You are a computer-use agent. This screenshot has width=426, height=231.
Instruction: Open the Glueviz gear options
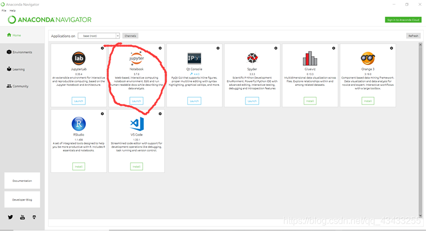tap(333, 48)
